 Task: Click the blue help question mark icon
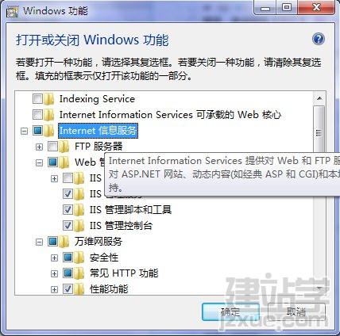(x=319, y=39)
